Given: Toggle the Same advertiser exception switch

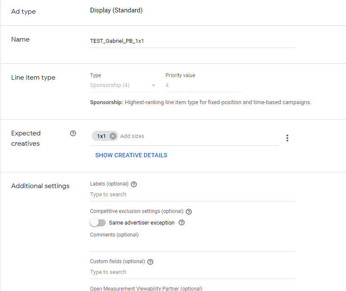Looking at the screenshot, I should pyautogui.click(x=98, y=222).
